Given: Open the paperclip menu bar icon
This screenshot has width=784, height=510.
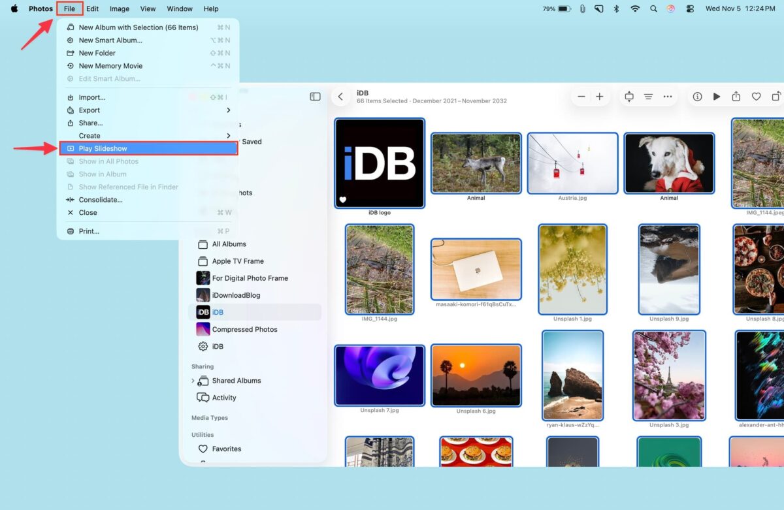Looking at the screenshot, I should [583, 9].
